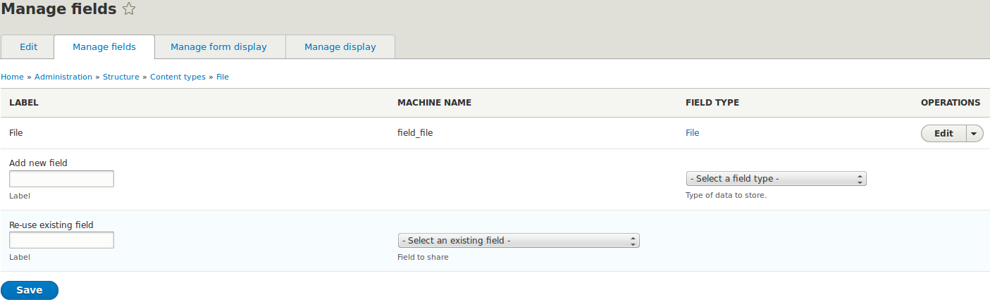Click the Machine Name column header
The image size is (990, 302).
[434, 103]
